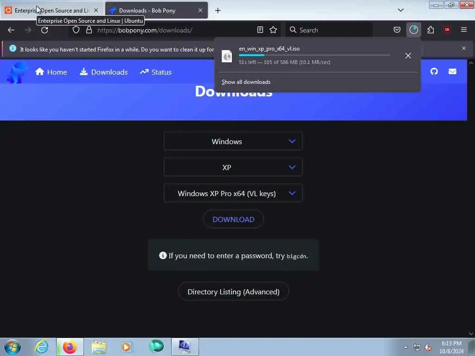This screenshot has width=475, height=356.
Task: Close the Downloads - Bob Pony tab
Action: tap(200, 10)
